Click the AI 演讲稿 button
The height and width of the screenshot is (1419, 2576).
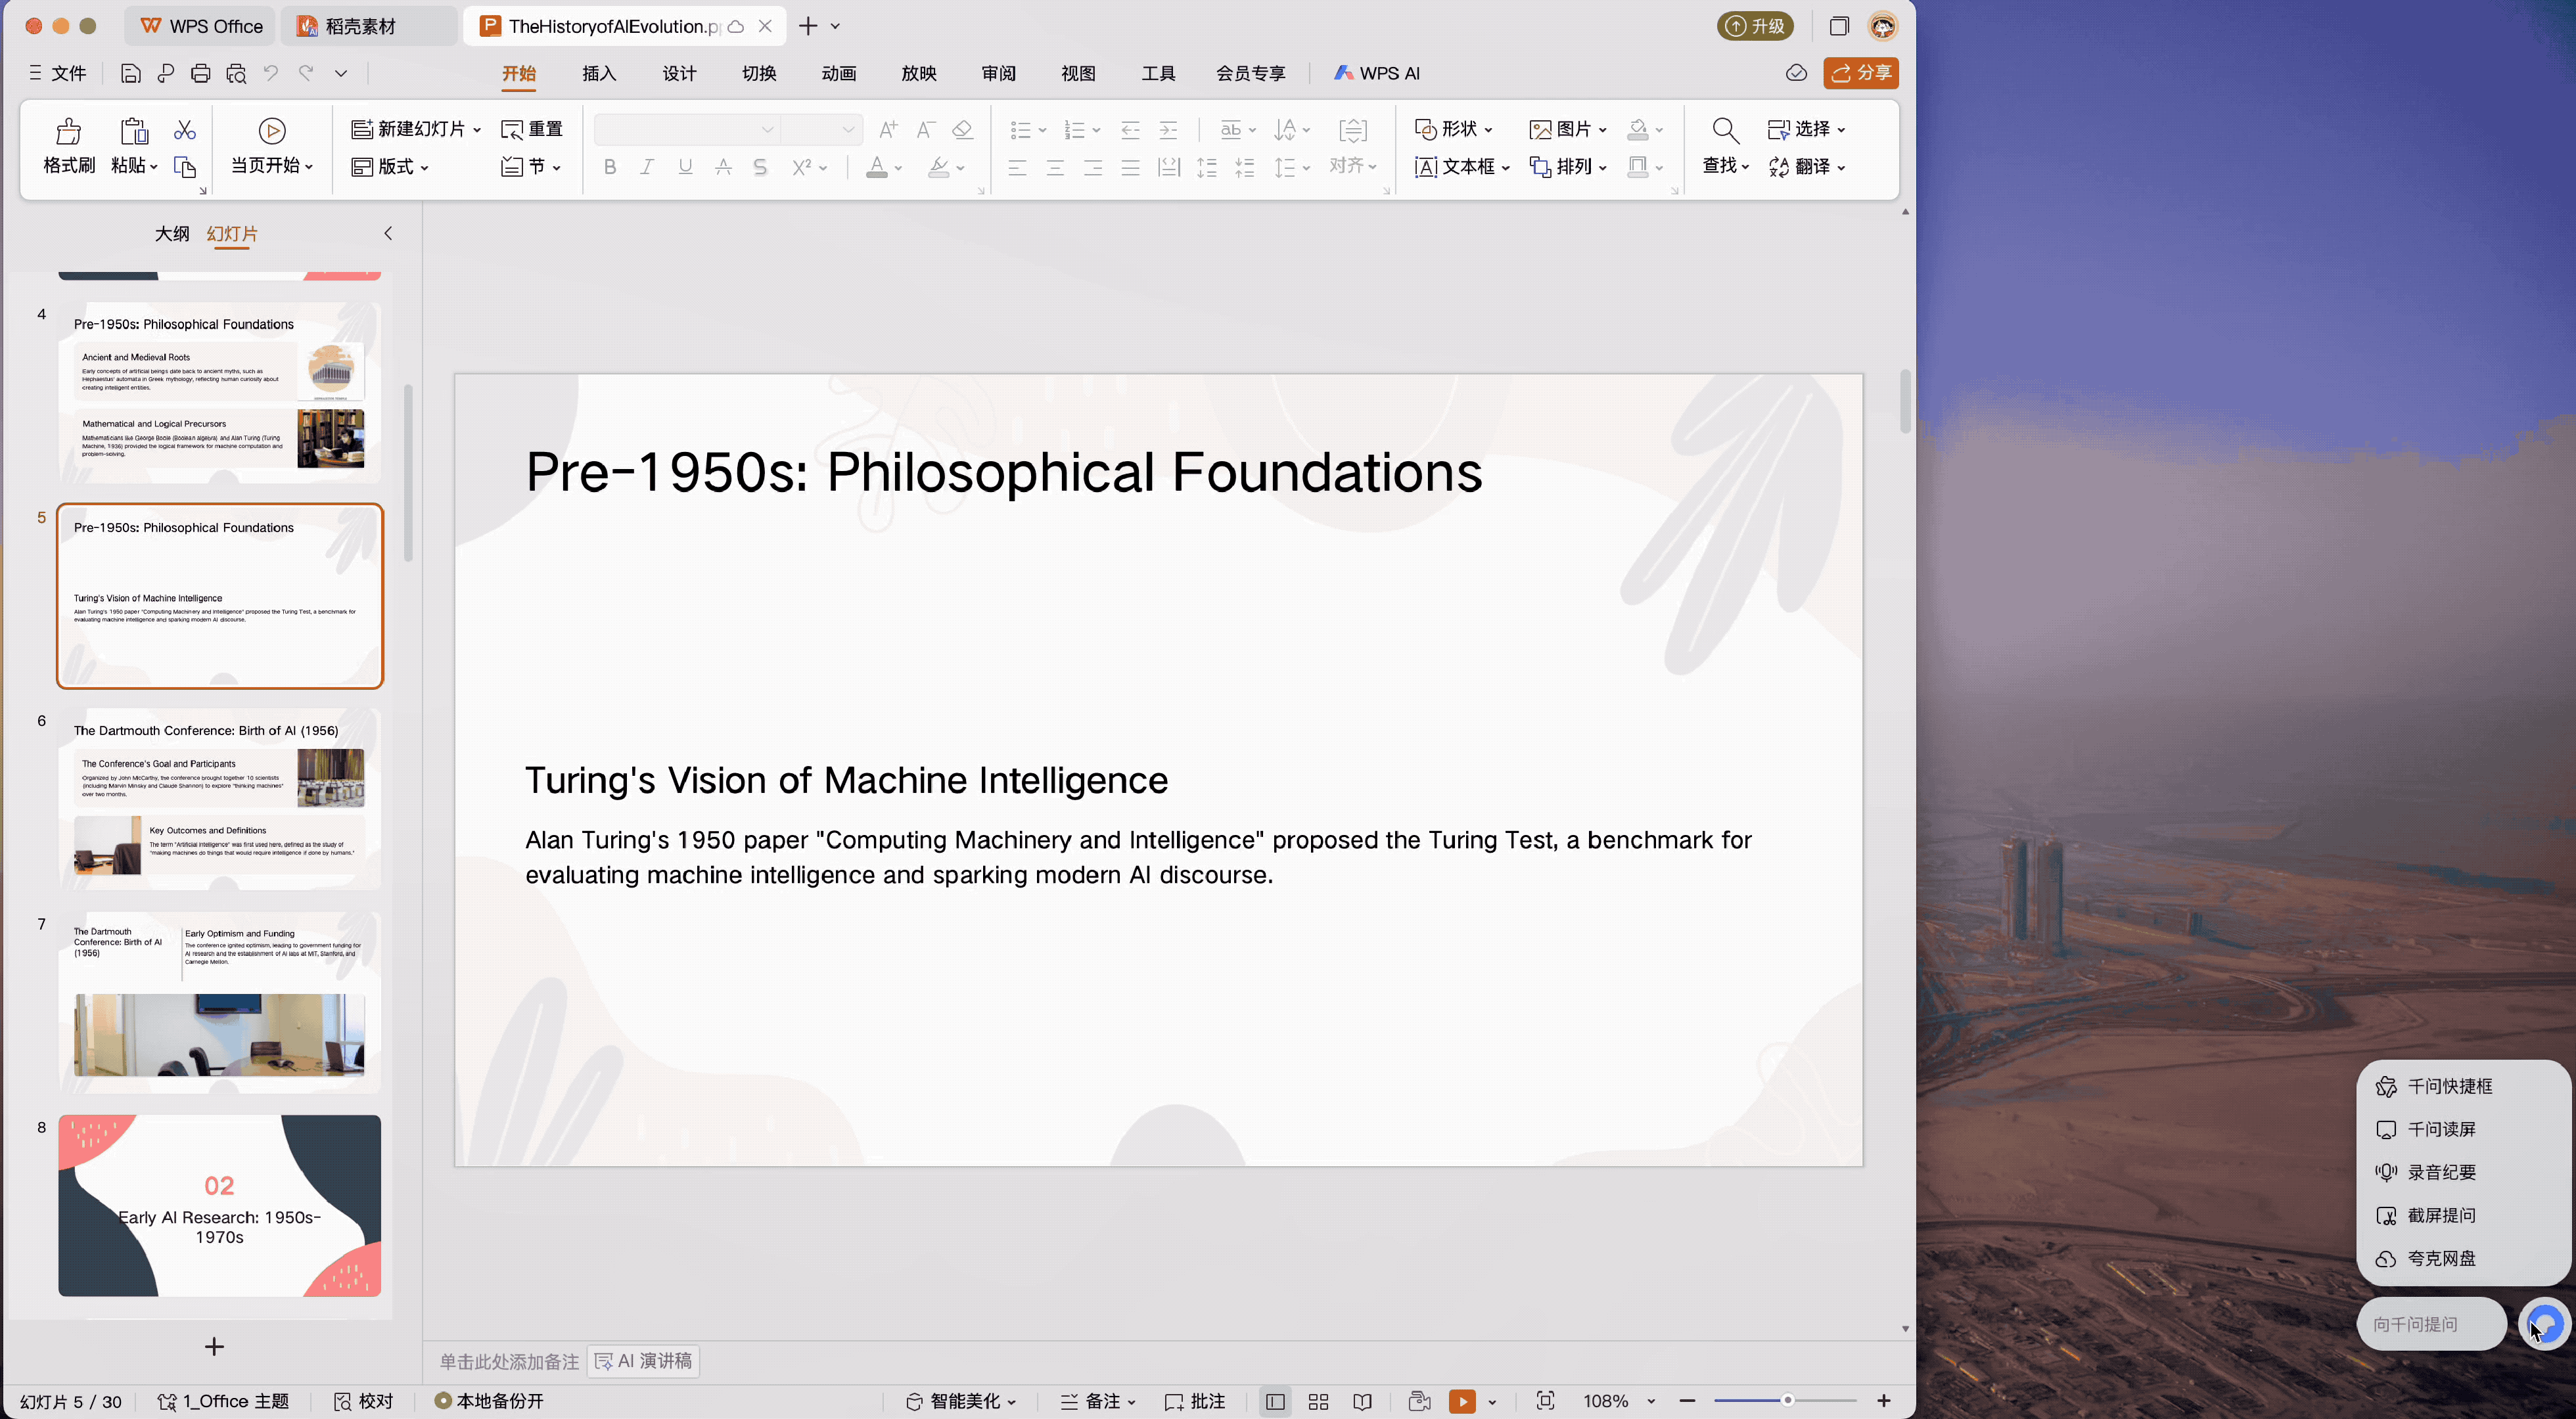tap(644, 1361)
